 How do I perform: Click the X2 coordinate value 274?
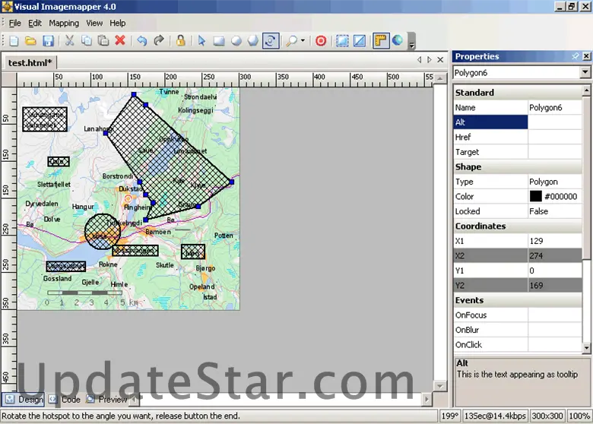click(x=555, y=256)
